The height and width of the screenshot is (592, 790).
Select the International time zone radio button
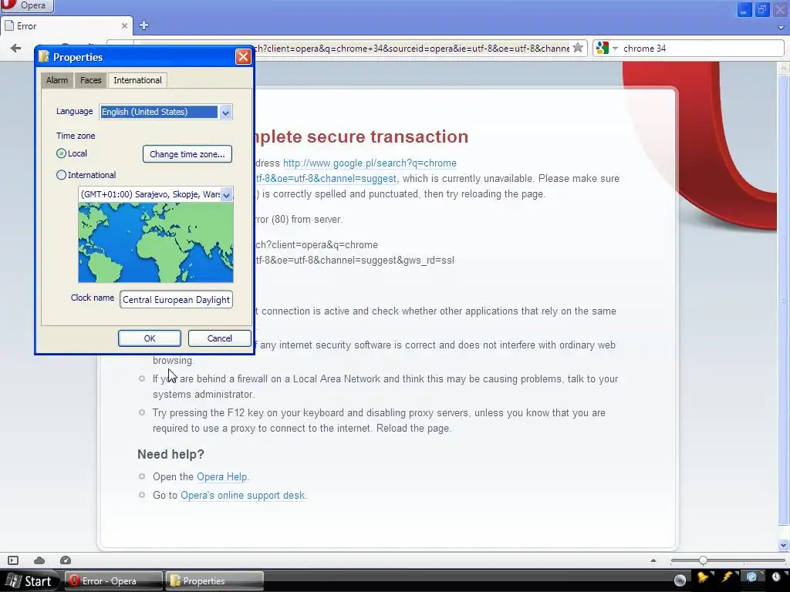coord(62,175)
